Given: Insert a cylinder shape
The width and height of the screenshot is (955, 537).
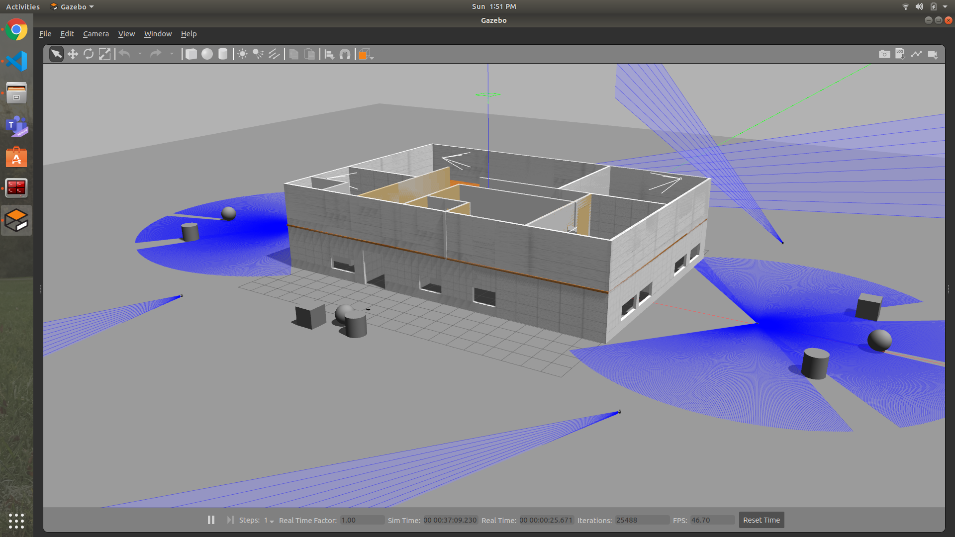Looking at the screenshot, I should pos(223,54).
